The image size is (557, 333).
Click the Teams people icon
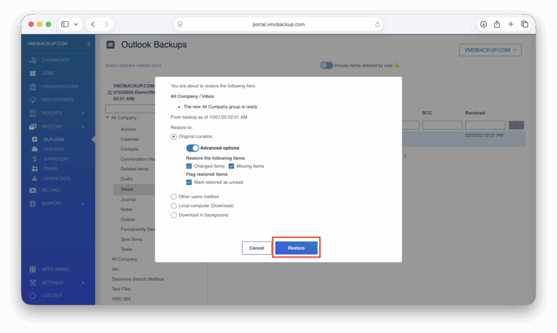[x=35, y=169]
